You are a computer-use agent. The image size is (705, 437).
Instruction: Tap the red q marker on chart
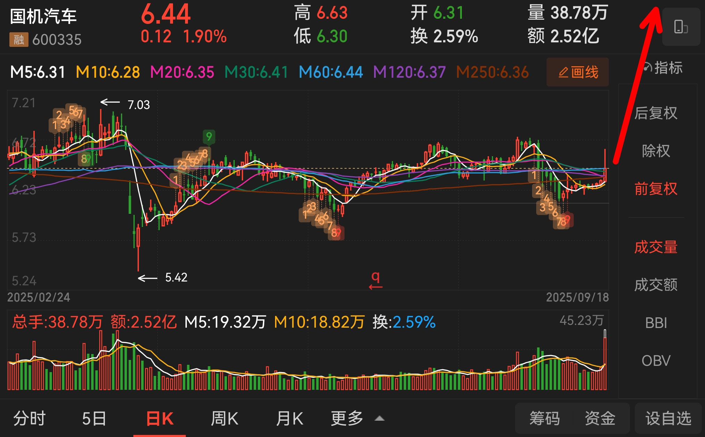[x=375, y=280]
